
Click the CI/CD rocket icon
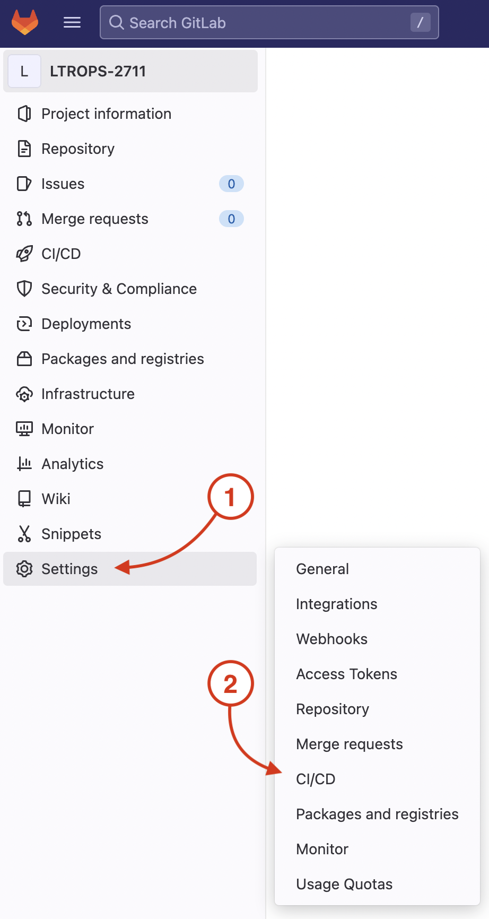[24, 254]
